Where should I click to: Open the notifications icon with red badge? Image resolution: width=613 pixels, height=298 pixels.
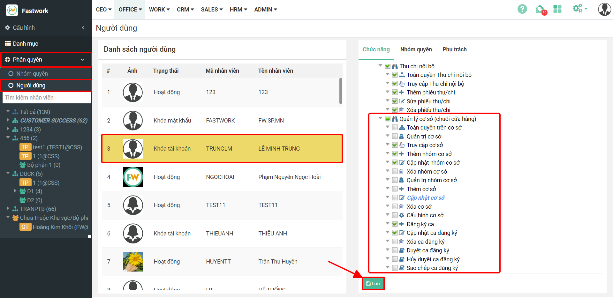click(540, 9)
